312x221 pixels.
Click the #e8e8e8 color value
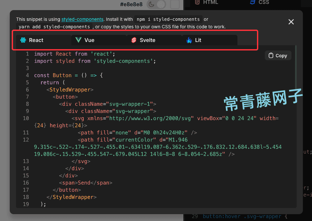(131, 4)
